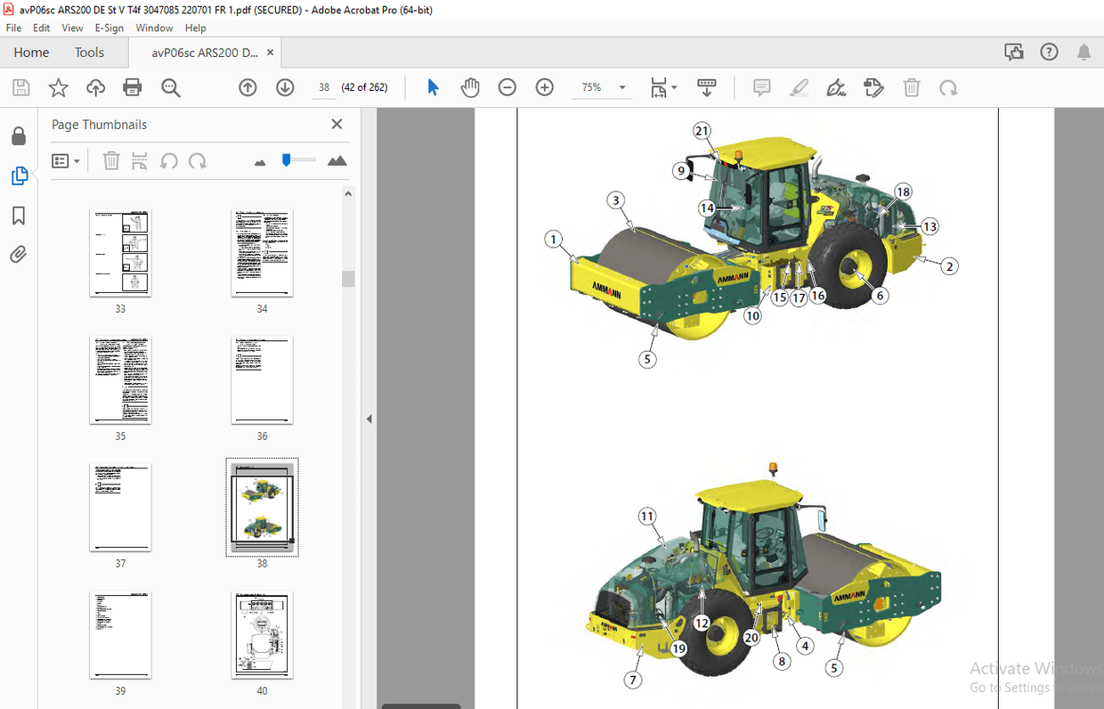Open the Add Comment tool

pos(761,87)
